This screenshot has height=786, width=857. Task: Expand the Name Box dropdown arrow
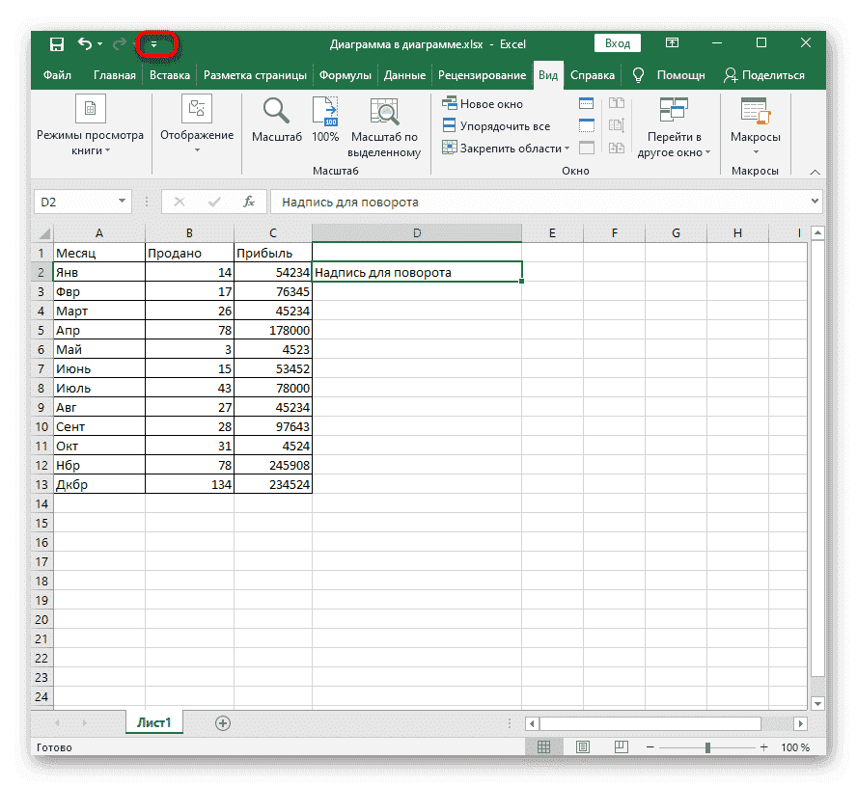coord(122,202)
